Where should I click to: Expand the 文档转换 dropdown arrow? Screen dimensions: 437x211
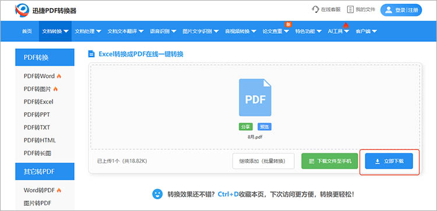[x=66, y=31]
